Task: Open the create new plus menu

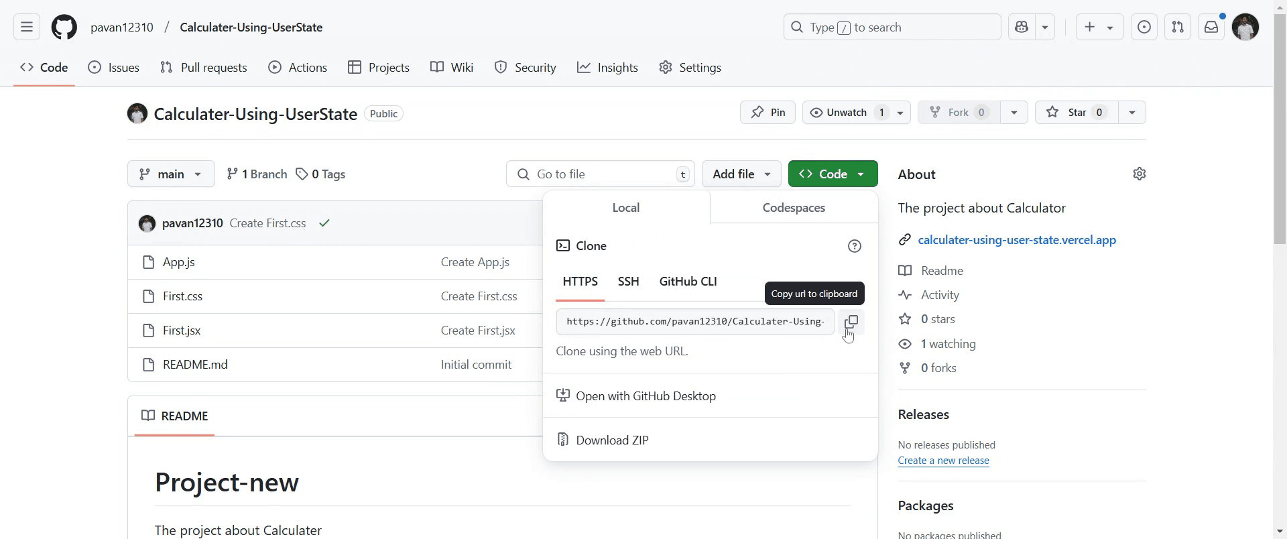Action: click(x=1099, y=27)
